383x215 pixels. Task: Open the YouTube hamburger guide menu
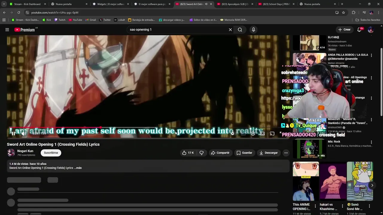pyautogui.click(x=7, y=30)
